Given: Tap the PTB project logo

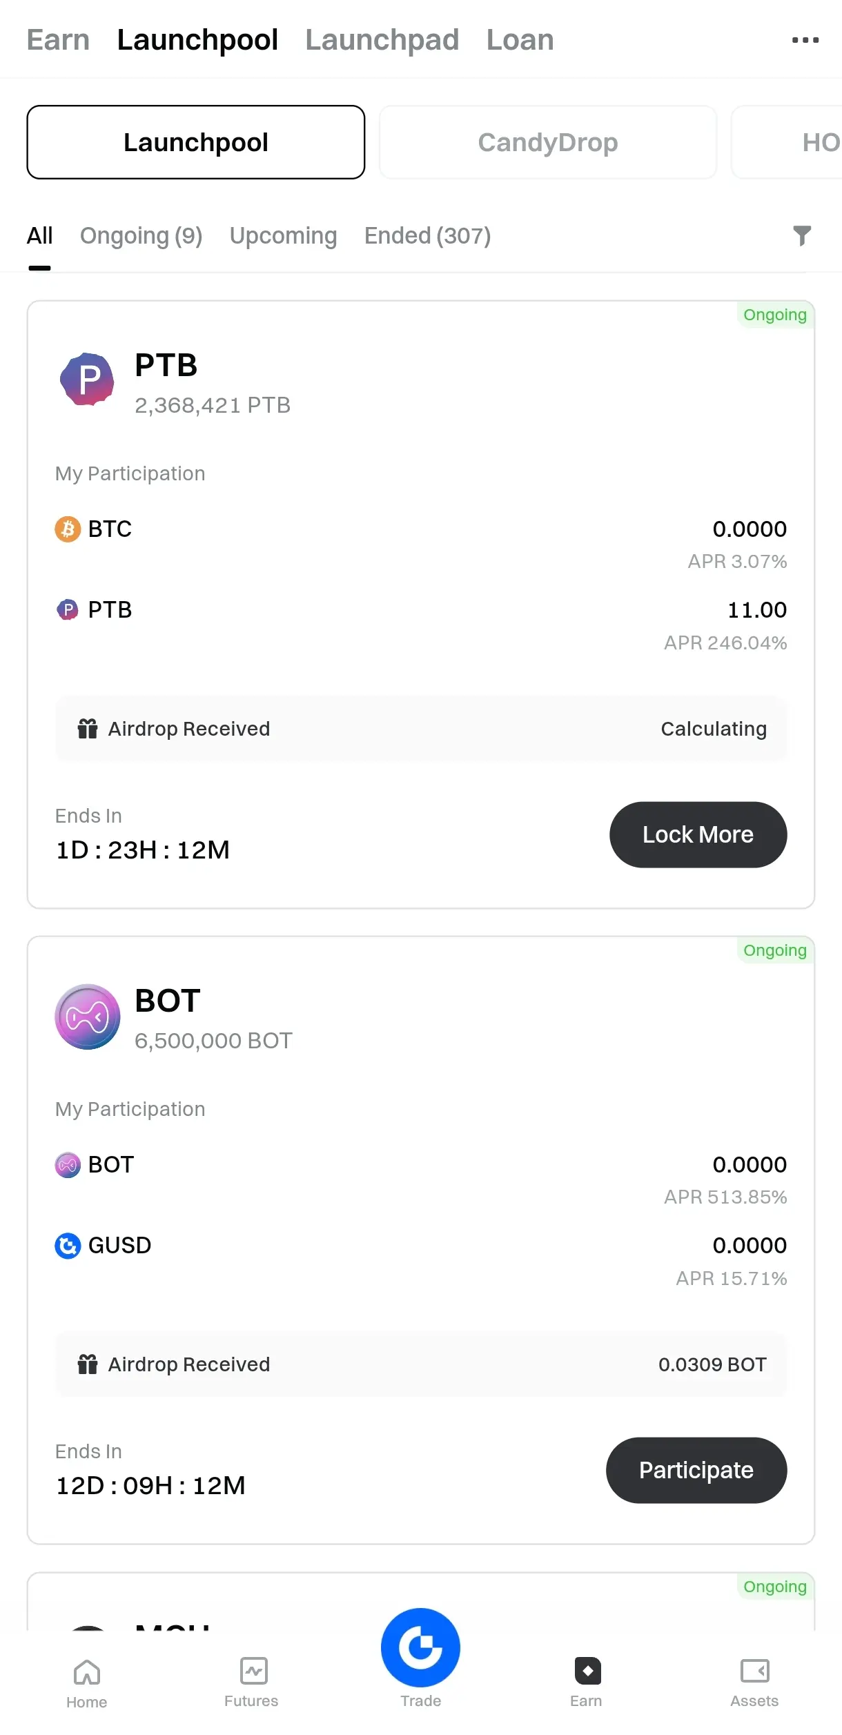Looking at the screenshot, I should (88, 379).
